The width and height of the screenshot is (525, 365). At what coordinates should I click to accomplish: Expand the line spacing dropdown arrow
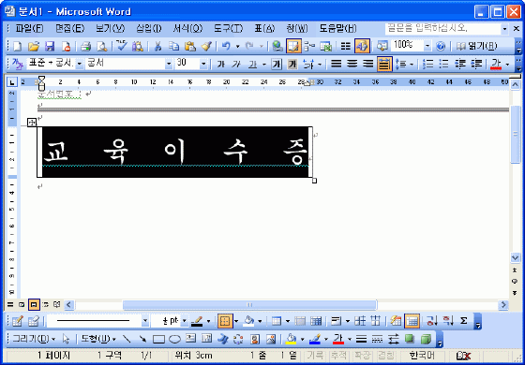click(x=412, y=65)
